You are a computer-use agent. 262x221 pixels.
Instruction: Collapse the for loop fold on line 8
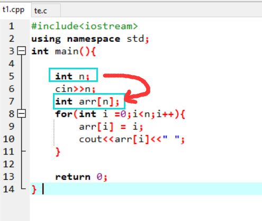click(x=22, y=114)
